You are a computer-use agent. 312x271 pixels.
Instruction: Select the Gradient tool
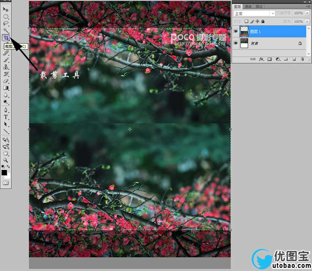pyautogui.click(x=5, y=88)
